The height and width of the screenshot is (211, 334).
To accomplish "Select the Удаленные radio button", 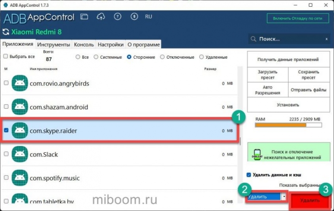I will coord(202,57).
